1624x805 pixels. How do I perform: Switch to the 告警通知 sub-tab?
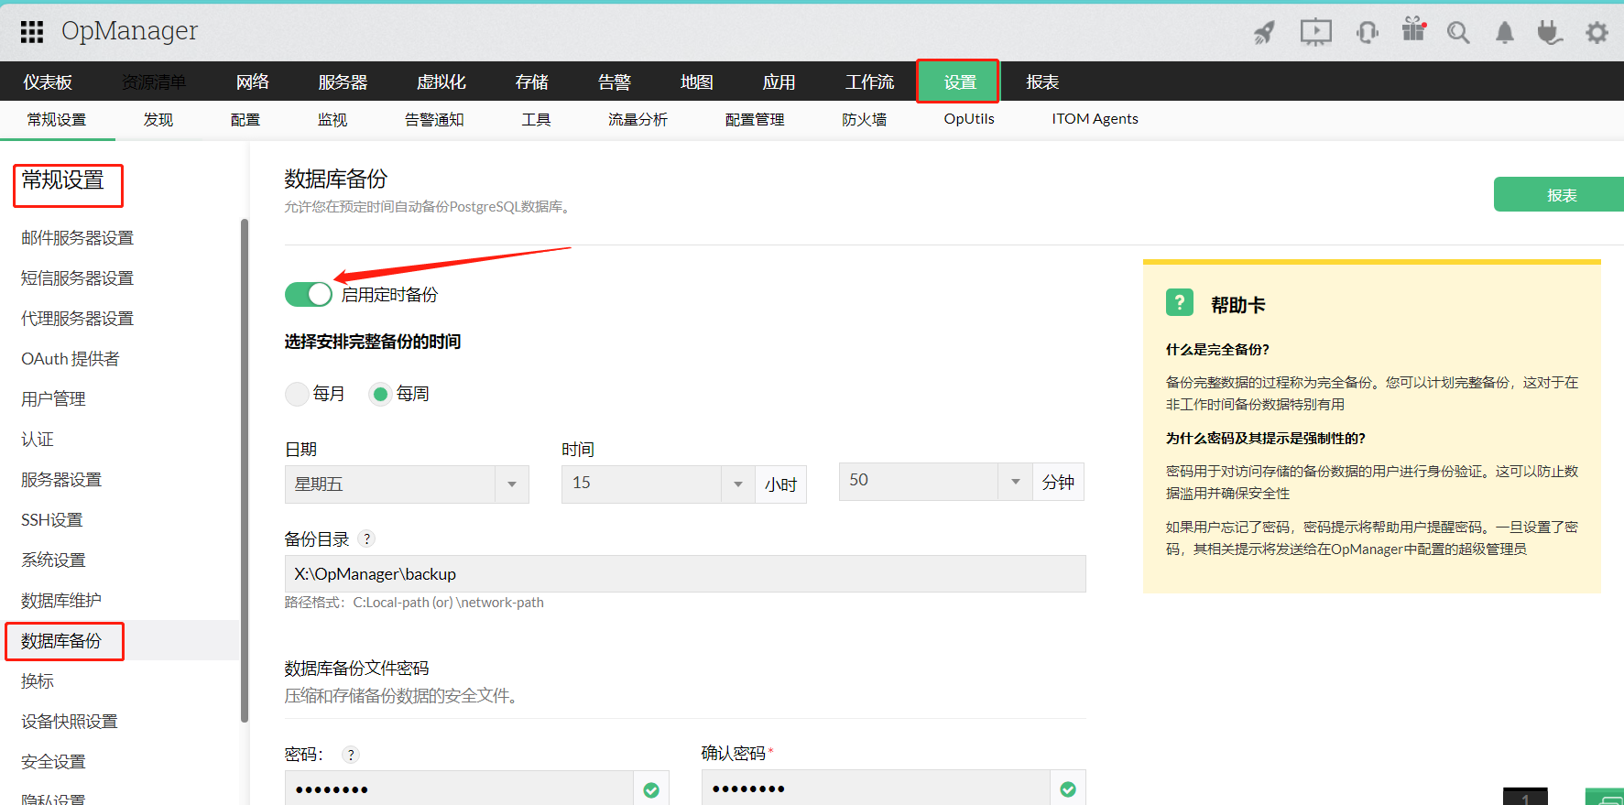click(434, 120)
